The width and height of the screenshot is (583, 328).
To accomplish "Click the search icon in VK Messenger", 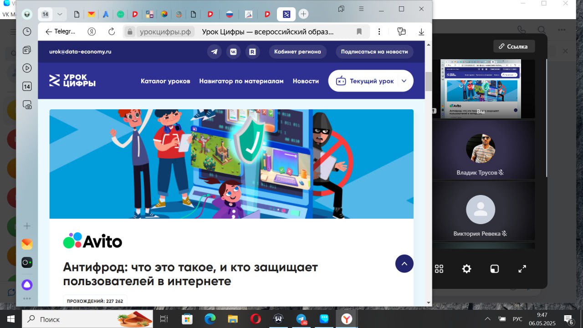I will coord(542,30).
